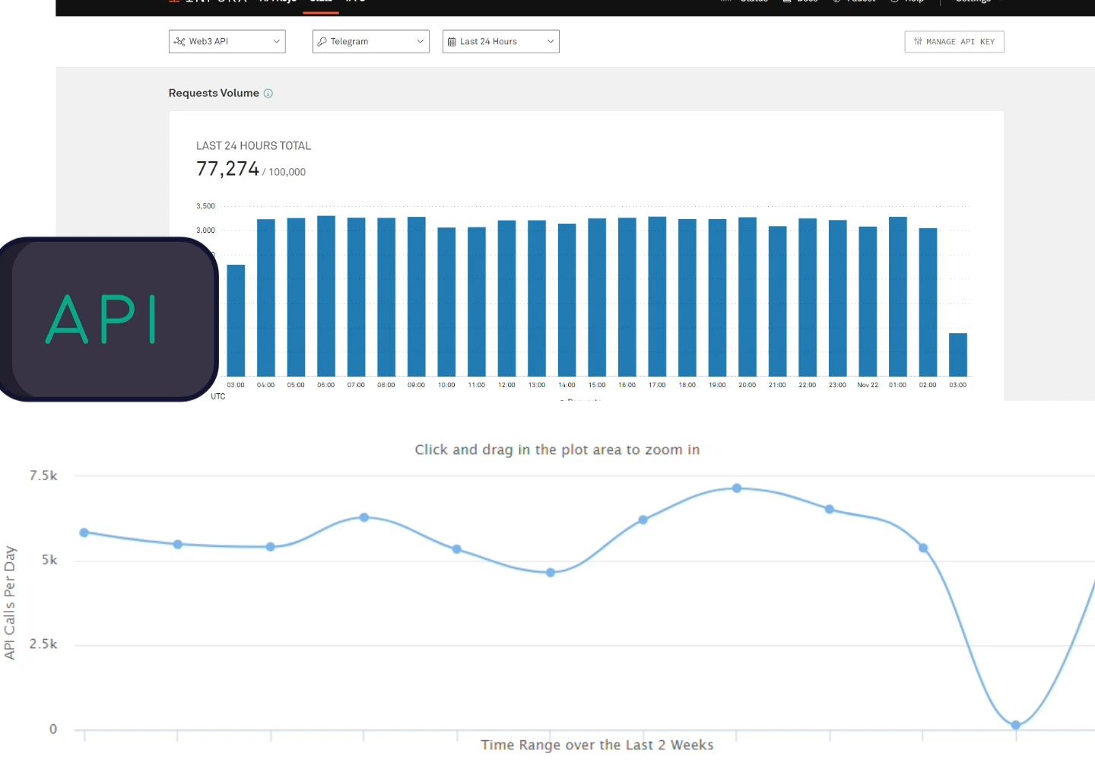Click the network icon in Web3 API selector
1095x779 pixels.
pyautogui.click(x=179, y=42)
